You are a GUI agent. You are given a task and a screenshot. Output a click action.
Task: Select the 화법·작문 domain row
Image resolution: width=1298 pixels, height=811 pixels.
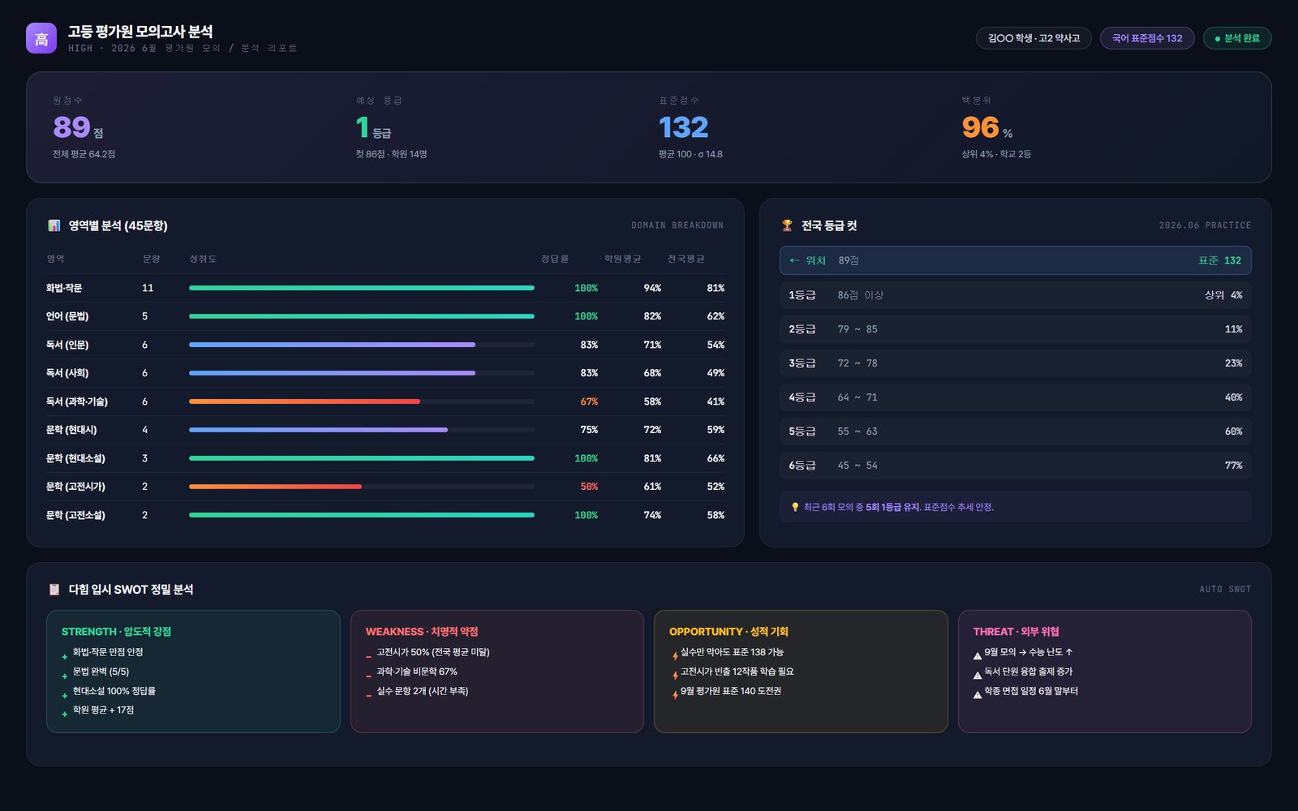pos(385,288)
